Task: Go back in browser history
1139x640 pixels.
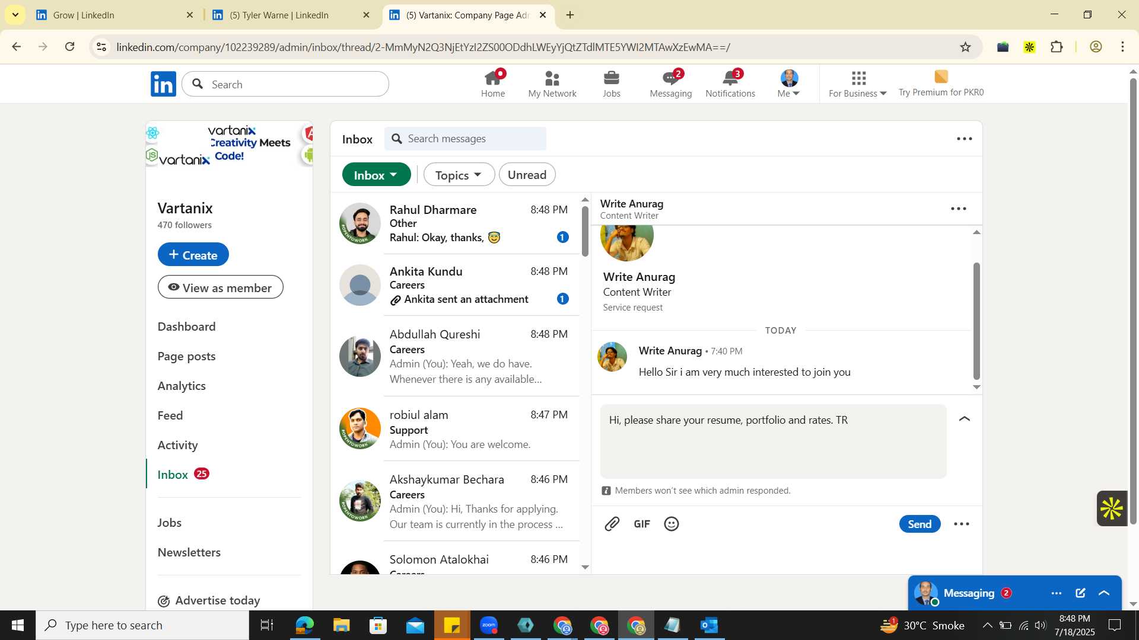Action: click(17, 47)
